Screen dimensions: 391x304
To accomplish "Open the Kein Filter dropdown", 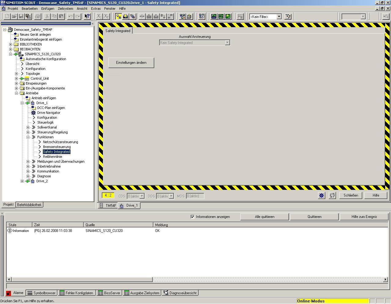I will [x=279, y=16].
